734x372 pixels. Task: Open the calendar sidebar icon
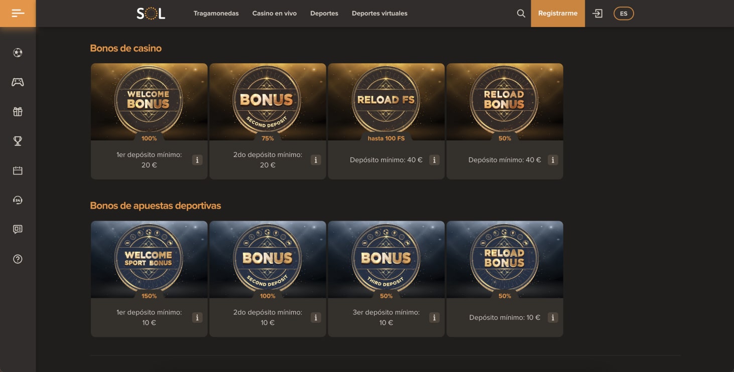pyautogui.click(x=18, y=170)
